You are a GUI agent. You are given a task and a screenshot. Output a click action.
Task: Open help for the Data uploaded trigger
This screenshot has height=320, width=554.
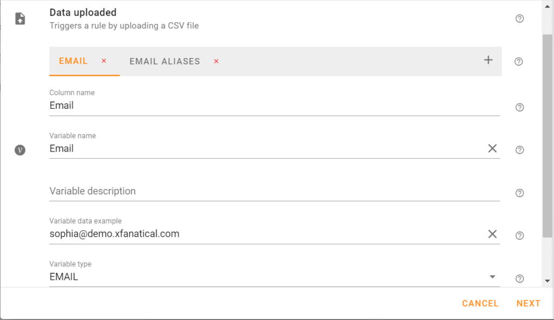[x=519, y=18]
